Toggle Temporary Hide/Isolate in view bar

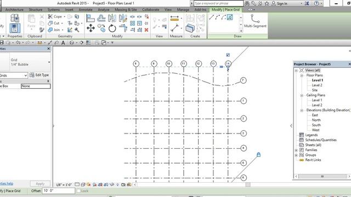click(x=112, y=185)
